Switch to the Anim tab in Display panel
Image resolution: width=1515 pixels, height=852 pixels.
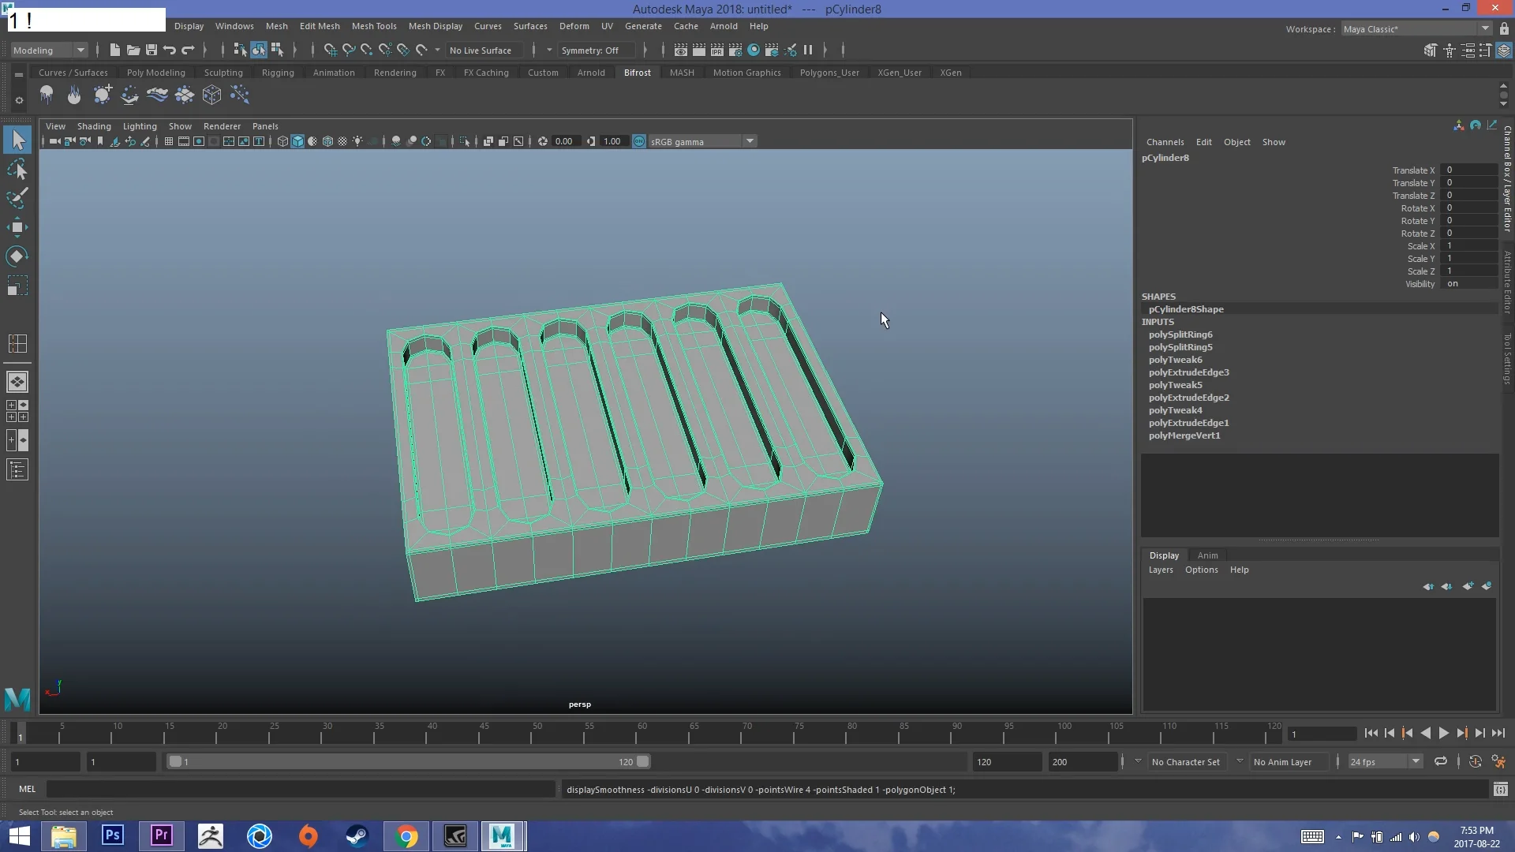(1207, 555)
